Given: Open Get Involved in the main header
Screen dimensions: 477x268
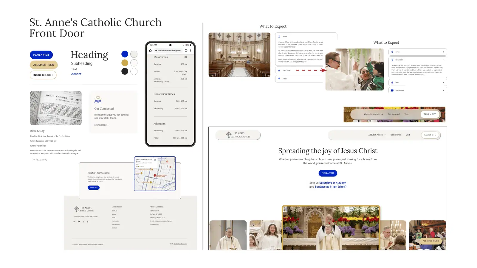Looking at the screenshot, I should pos(396,135).
